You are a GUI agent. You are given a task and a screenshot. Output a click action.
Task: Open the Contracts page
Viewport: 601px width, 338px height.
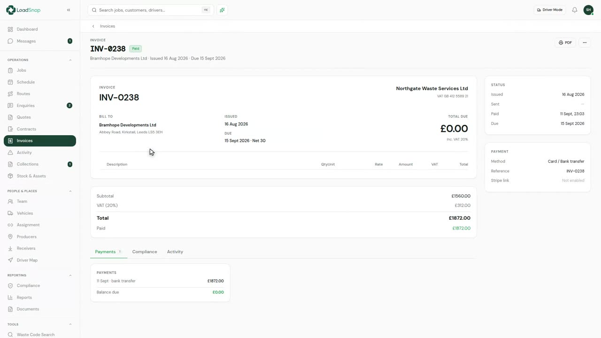click(40, 129)
